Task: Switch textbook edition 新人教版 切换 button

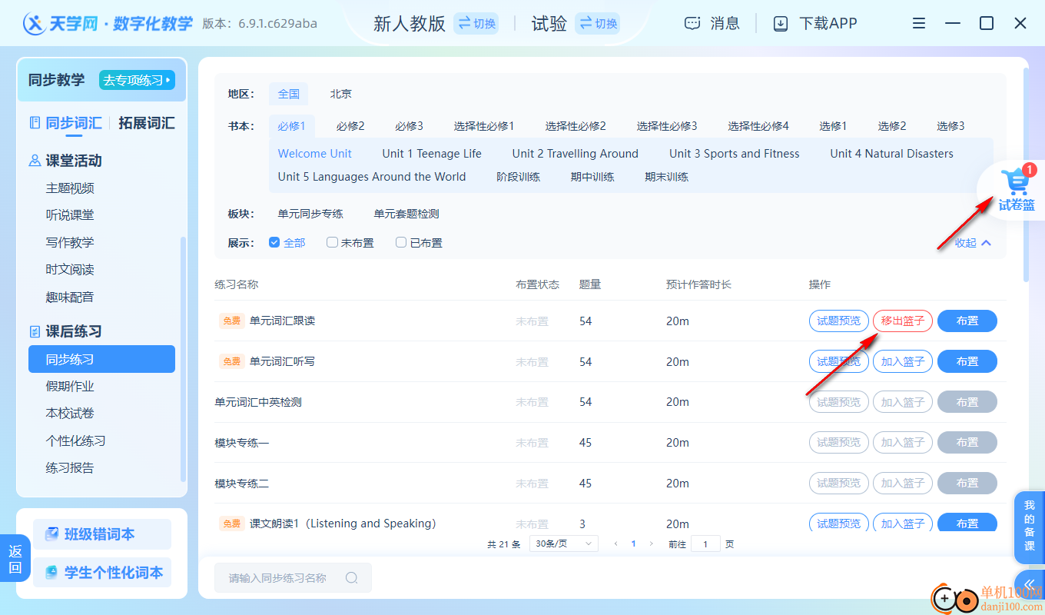Action: click(x=476, y=24)
